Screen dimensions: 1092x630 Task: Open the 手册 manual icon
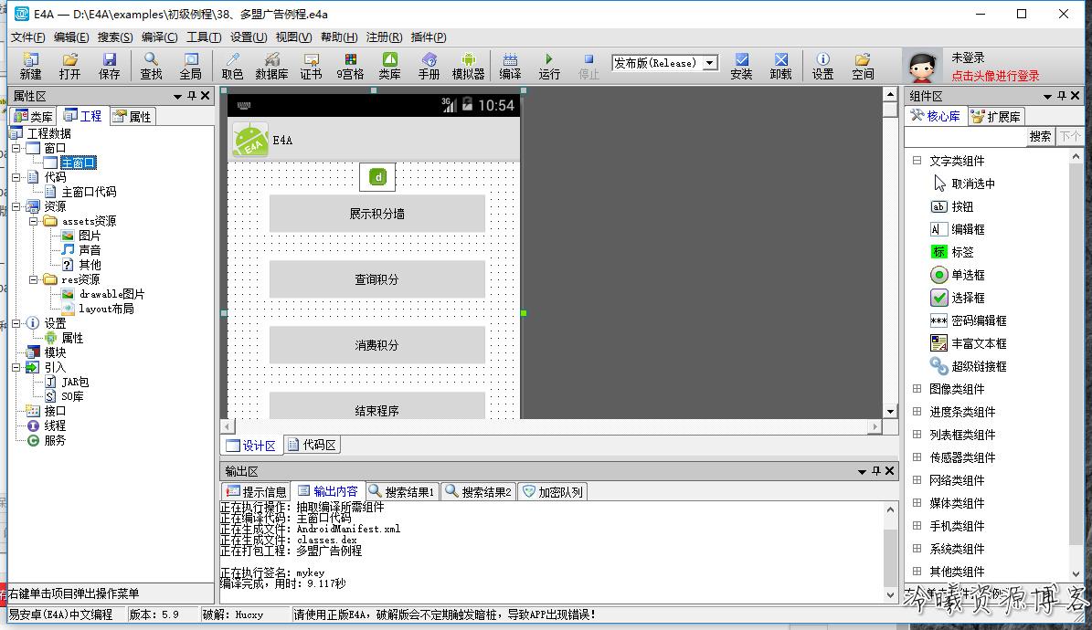pyautogui.click(x=429, y=66)
